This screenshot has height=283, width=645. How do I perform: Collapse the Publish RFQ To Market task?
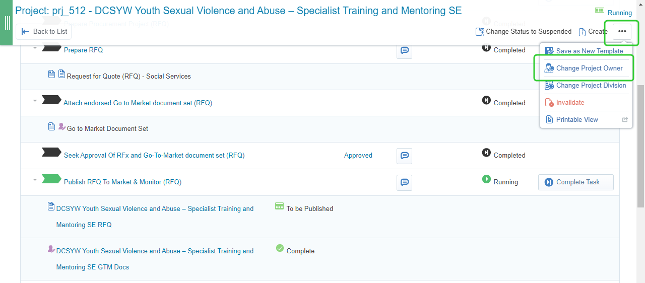pyautogui.click(x=35, y=180)
